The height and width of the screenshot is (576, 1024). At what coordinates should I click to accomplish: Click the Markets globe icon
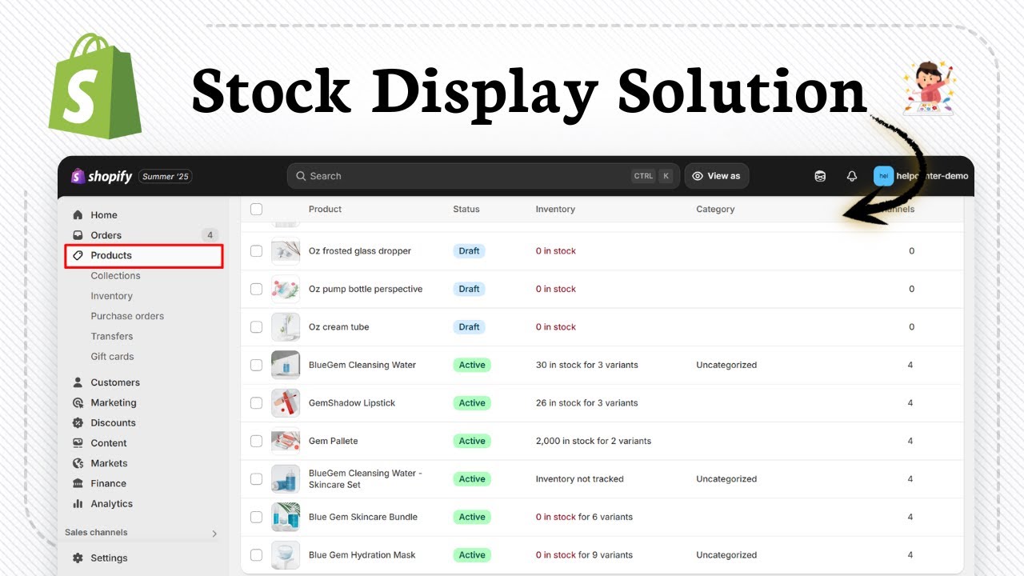click(78, 463)
